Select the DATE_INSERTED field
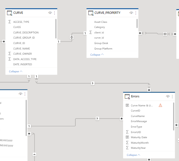 (22, 64)
